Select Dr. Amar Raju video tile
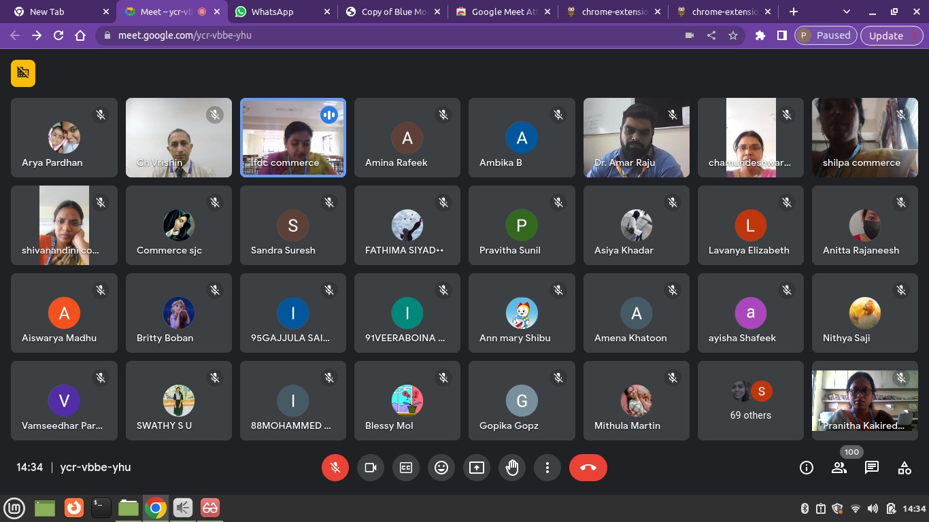Viewport: 929px width, 522px height. pos(636,138)
